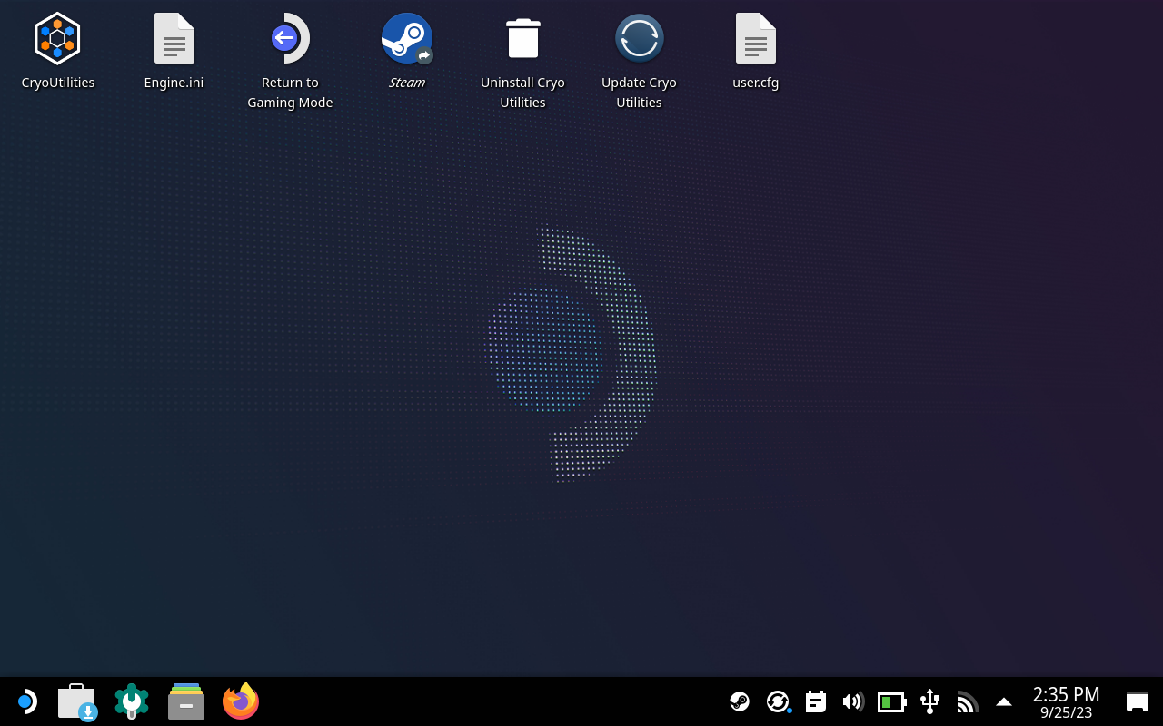The image size is (1163, 726).
Task: Select the Engine.ini file on desktop
Action: [174, 39]
